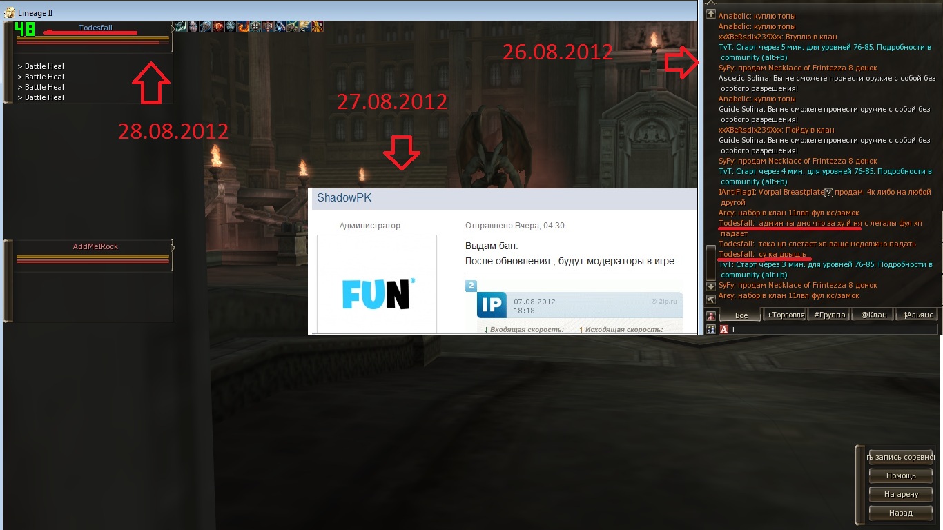Click the chat scroll-up arrow icon
This screenshot has width=943, height=530.
click(710, 12)
